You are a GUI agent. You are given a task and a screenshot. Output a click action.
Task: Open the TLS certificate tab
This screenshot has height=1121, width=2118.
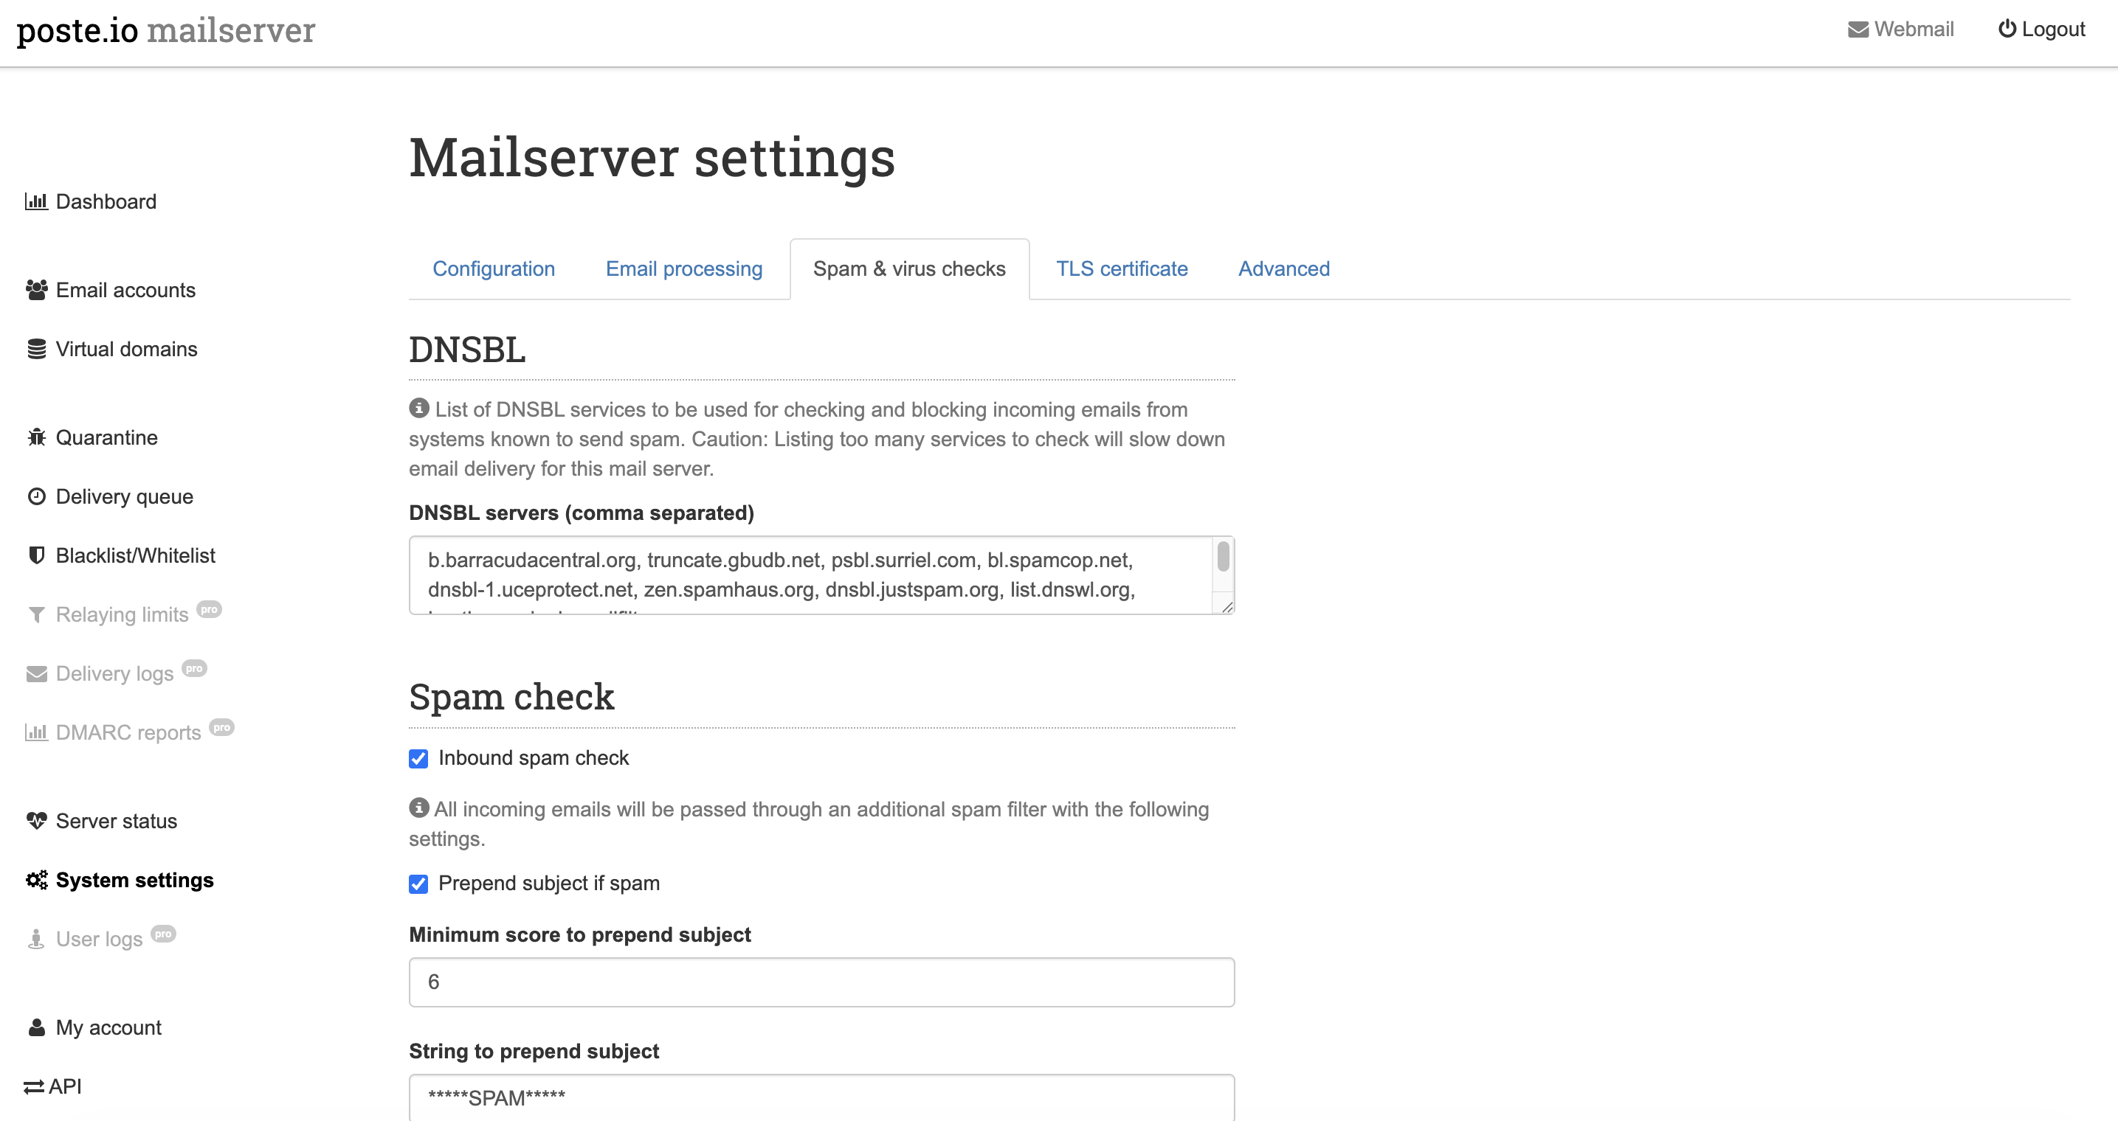(x=1121, y=268)
